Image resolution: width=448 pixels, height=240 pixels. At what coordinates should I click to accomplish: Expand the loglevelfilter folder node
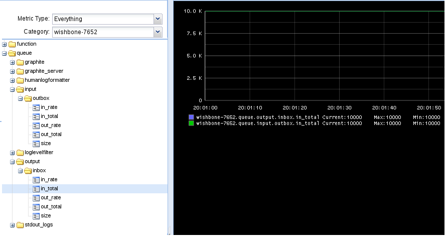point(12,153)
